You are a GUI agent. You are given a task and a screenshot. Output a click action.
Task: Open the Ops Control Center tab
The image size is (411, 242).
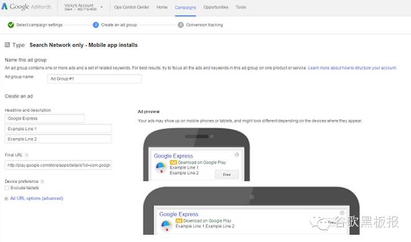tap(132, 7)
